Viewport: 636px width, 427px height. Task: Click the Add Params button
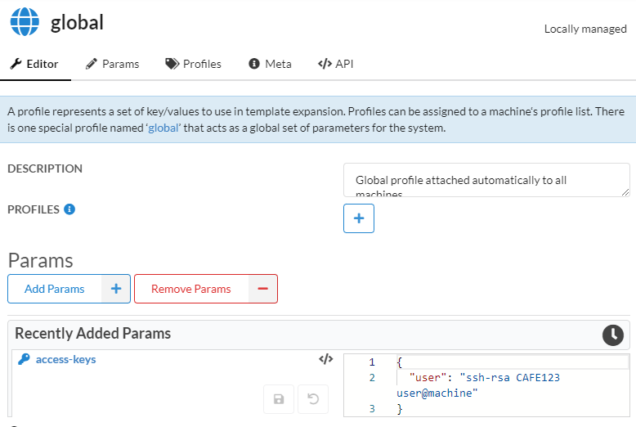click(x=55, y=289)
